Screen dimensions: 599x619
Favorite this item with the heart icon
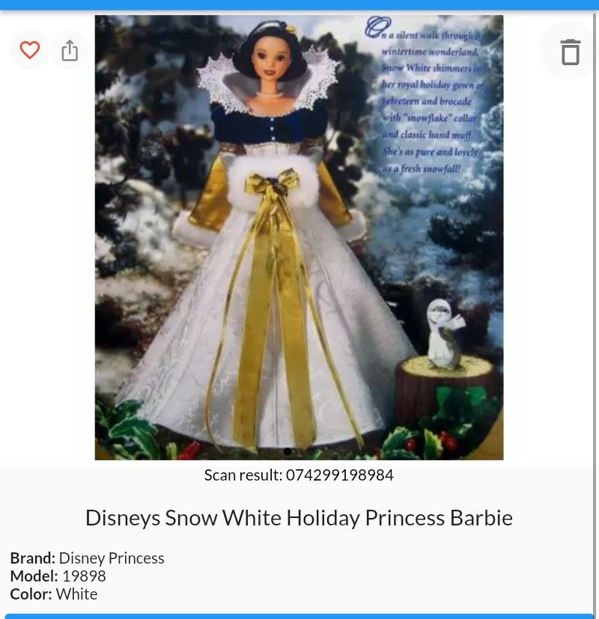click(x=30, y=50)
